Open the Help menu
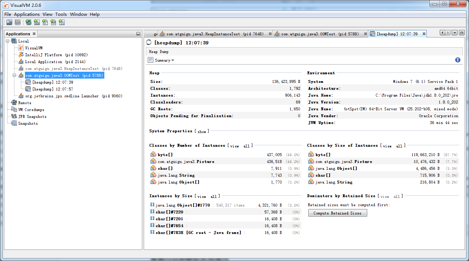The image size is (469, 261). click(x=95, y=14)
